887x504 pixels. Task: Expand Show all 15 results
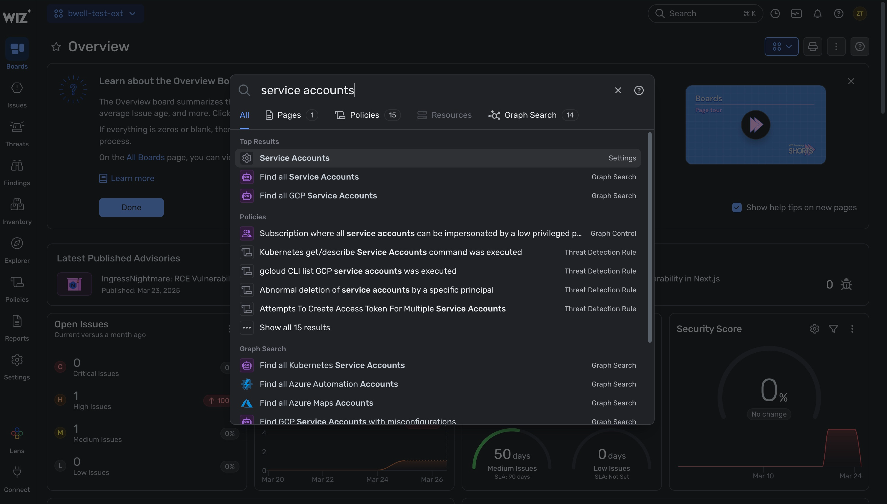[438, 327]
